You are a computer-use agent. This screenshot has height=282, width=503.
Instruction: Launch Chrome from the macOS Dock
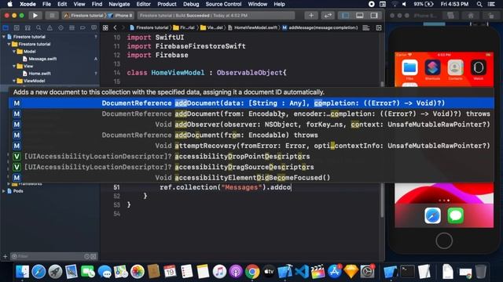click(x=252, y=272)
